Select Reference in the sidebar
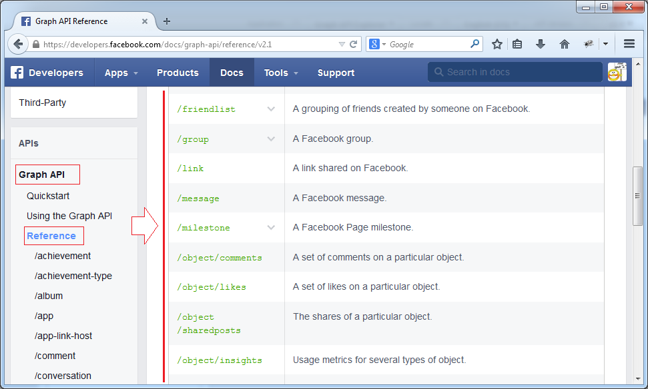The height and width of the screenshot is (389, 648). pos(51,236)
